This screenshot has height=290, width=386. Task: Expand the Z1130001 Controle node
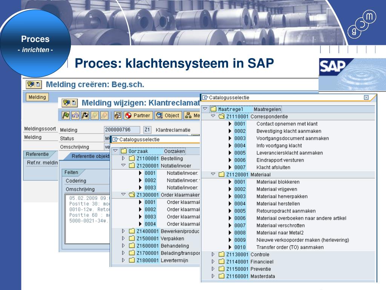click(213, 254)
